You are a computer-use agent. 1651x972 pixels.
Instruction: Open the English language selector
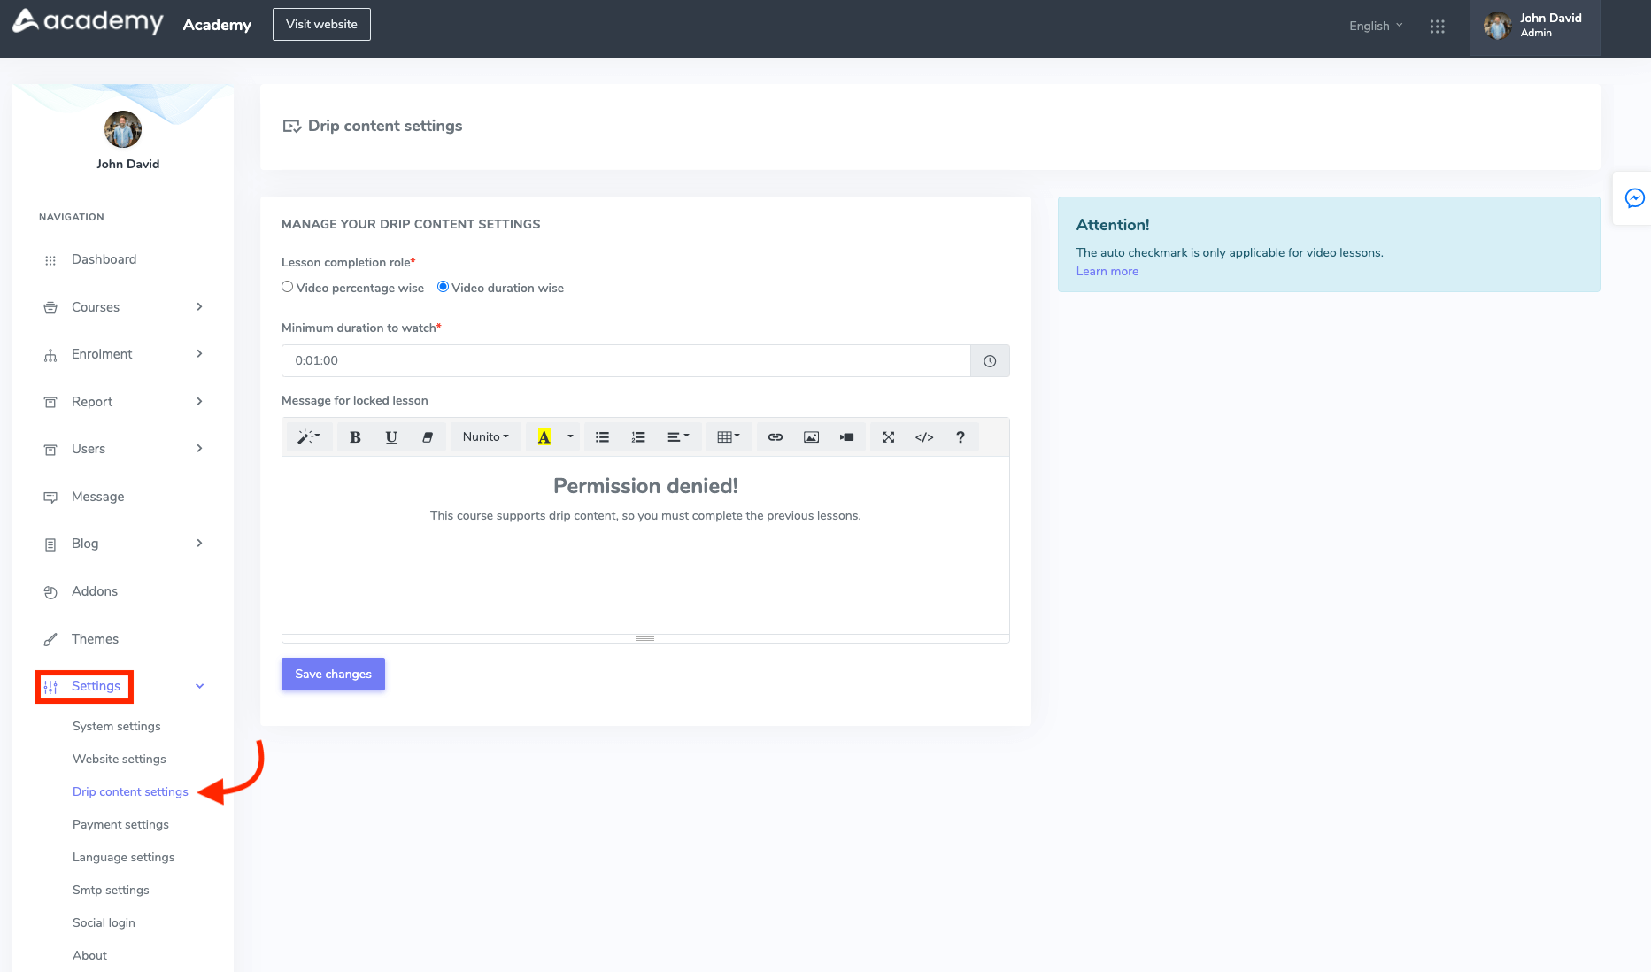click(1373, 26)
